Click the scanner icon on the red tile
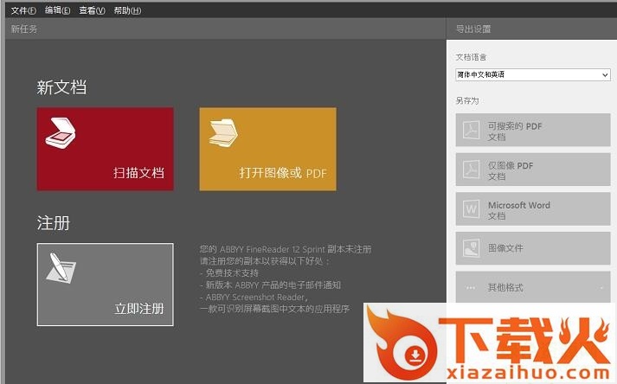The width and height of the screenshot is (617, 384). (61, 133)
